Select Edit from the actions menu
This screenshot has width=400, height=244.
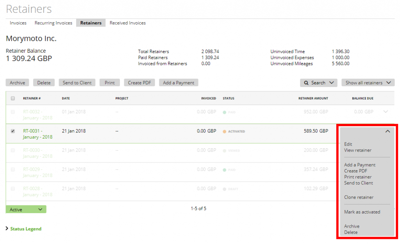[348, 144]
